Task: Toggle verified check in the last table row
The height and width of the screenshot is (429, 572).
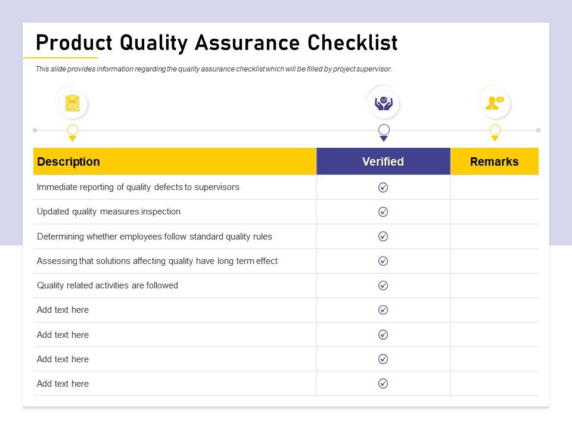Action: tap(383, 384)
